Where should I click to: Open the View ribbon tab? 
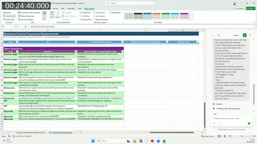[63, 9]
